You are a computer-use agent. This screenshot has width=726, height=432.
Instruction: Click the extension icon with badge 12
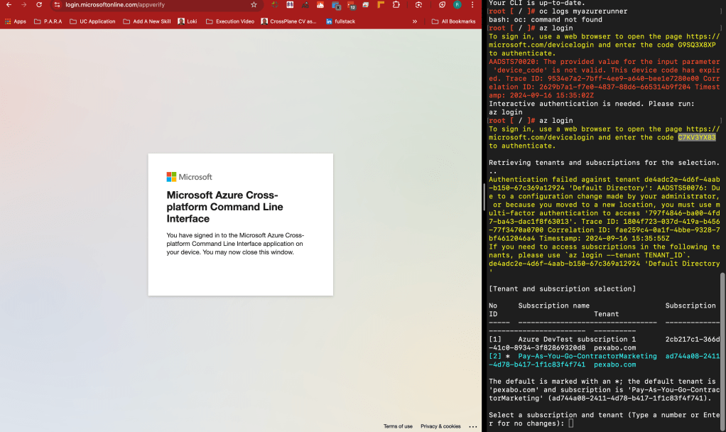tap(351, 5)
